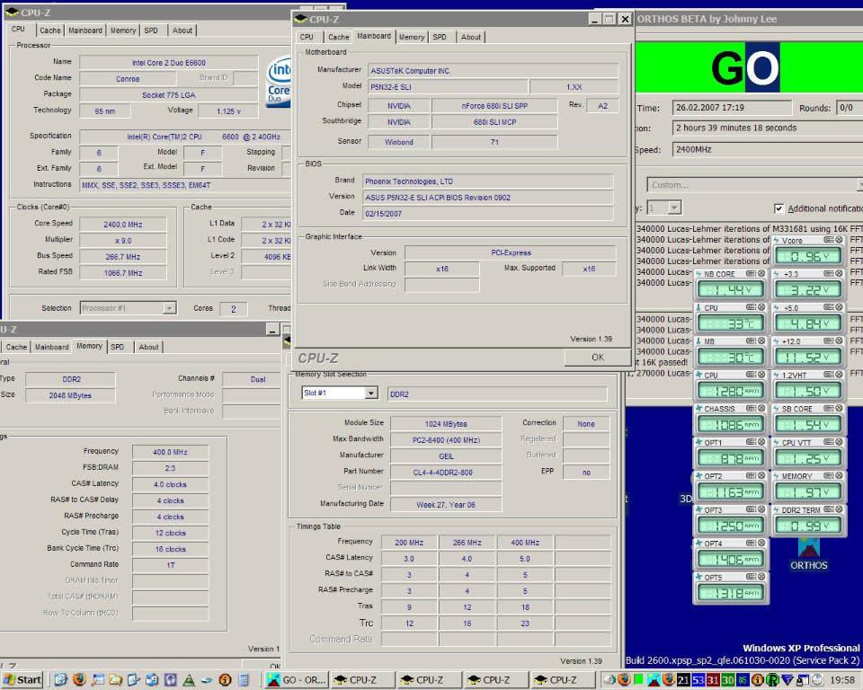This screenshot has height=690, width=863.
Task: Close the +5.0 voltage sensor widget
Action: 839,307
